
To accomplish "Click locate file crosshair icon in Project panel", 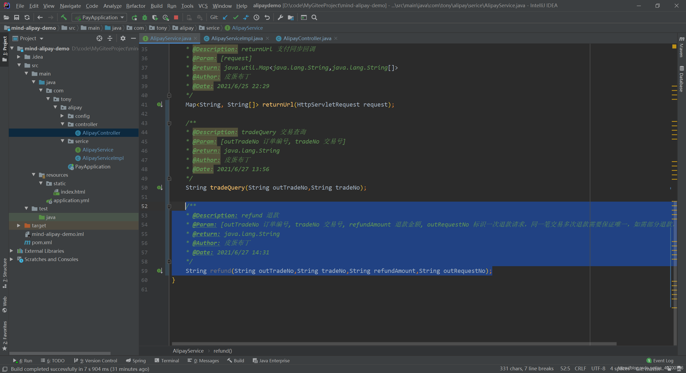I will click(x=99, y=38).
